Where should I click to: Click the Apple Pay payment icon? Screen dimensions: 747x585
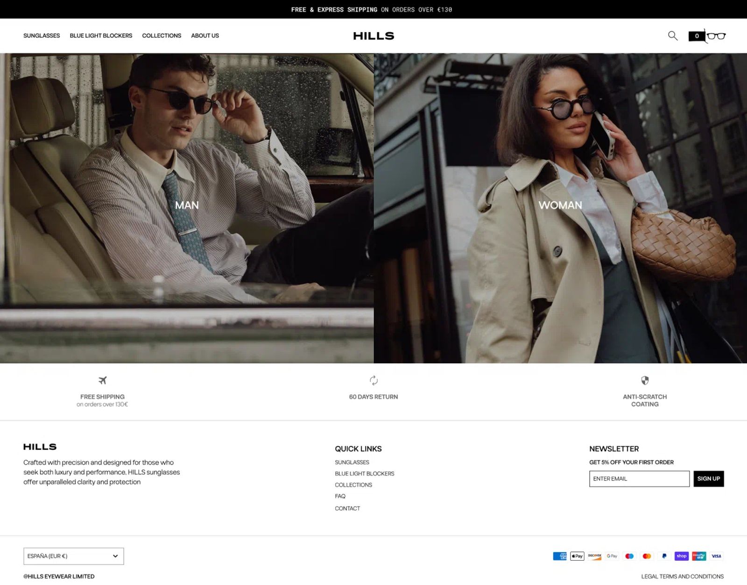[577, 556]
